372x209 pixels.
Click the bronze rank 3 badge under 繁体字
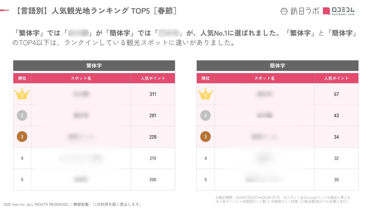coord(22,137)
